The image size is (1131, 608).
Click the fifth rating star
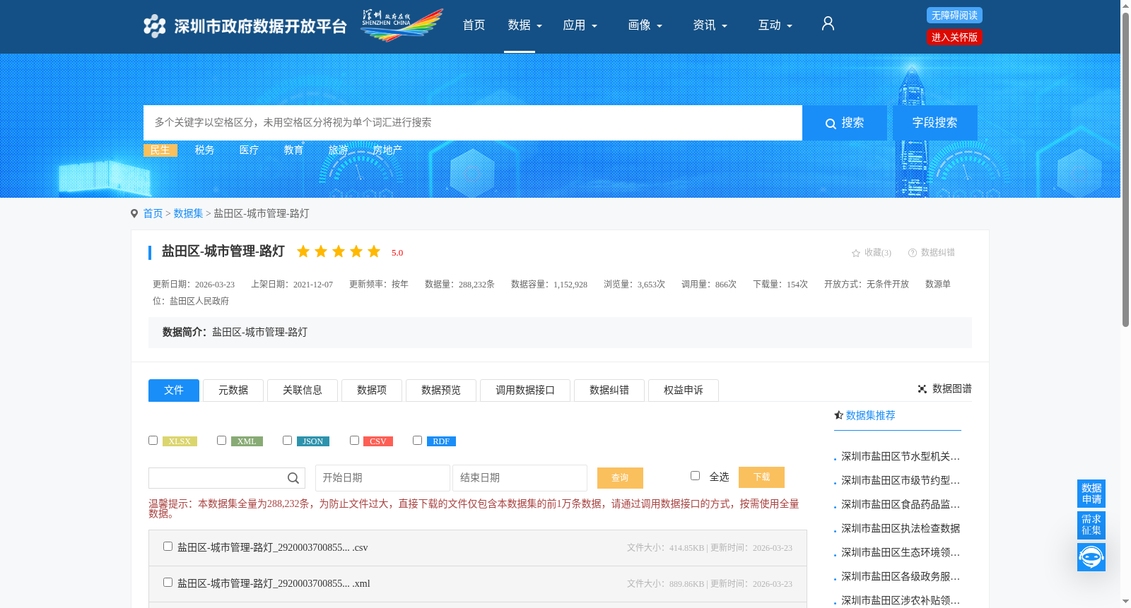point(374,251)
